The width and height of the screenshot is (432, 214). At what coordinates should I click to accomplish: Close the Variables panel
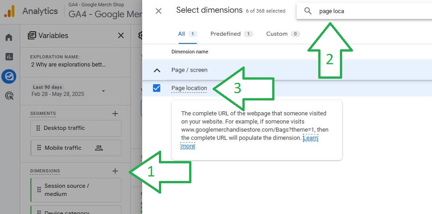point(121,35)
